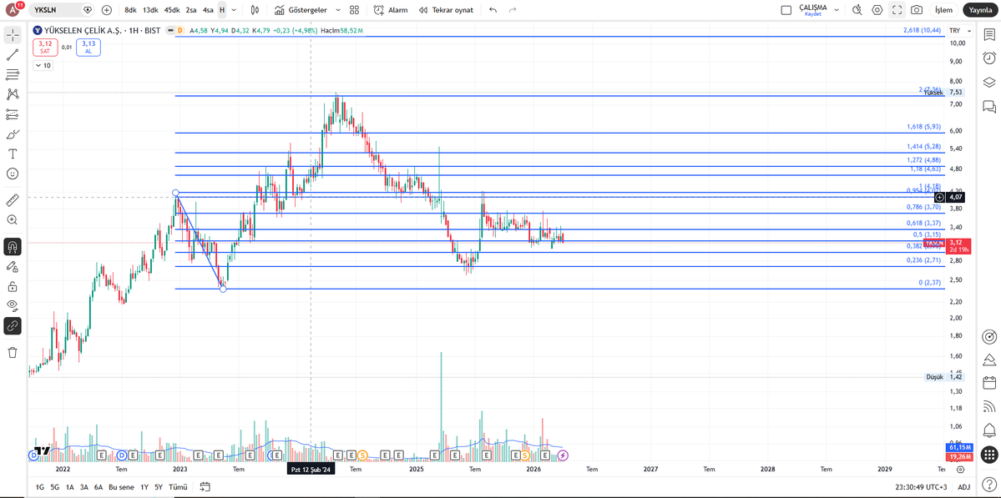This screenshot has height=498, width=1001.
Task: Open the calendar panel in right sidebar
Action: click(988, 383)
